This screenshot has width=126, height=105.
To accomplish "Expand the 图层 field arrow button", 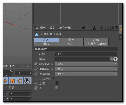I will (x=111, y=59).
